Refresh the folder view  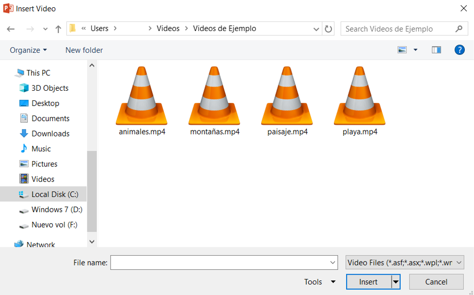coord(328,29)
